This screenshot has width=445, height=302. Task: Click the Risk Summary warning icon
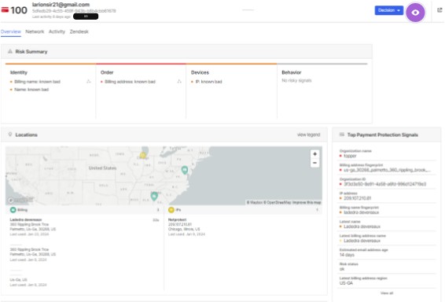coord(10,51)
